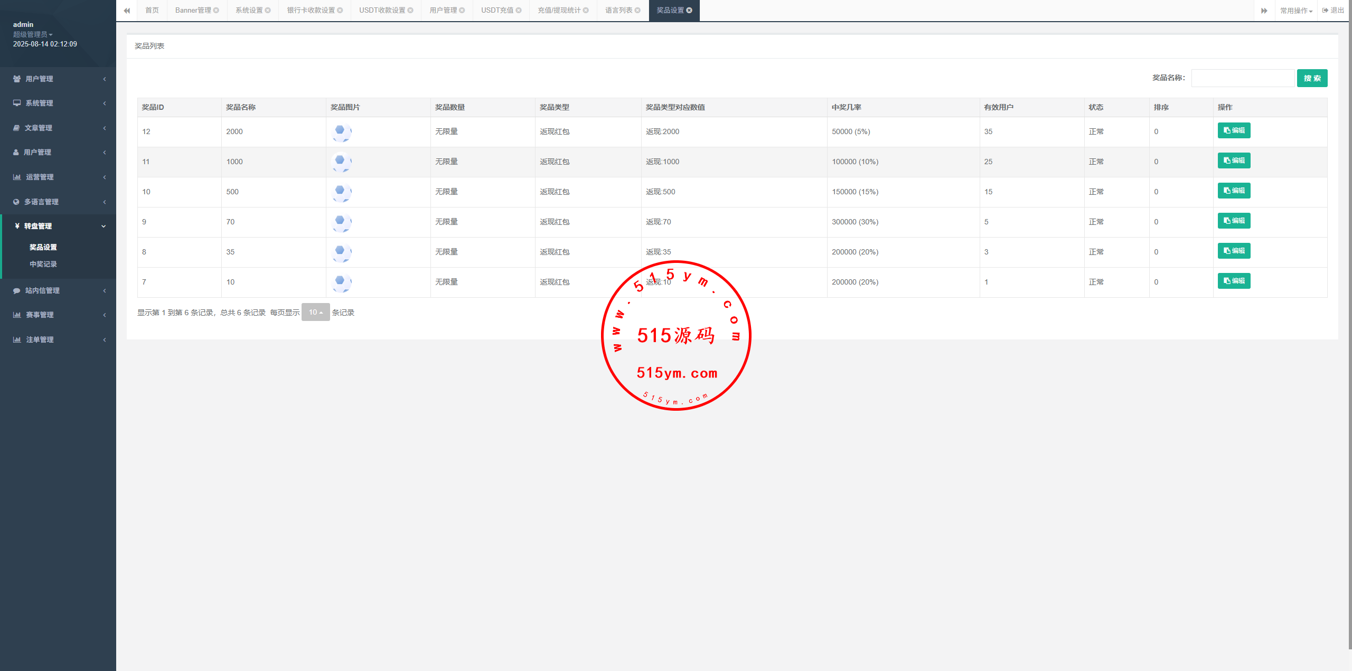Viewport: 1352px width, 671px height.
Task: Open the per-page records count dropdown
Action: coord(315,312)
